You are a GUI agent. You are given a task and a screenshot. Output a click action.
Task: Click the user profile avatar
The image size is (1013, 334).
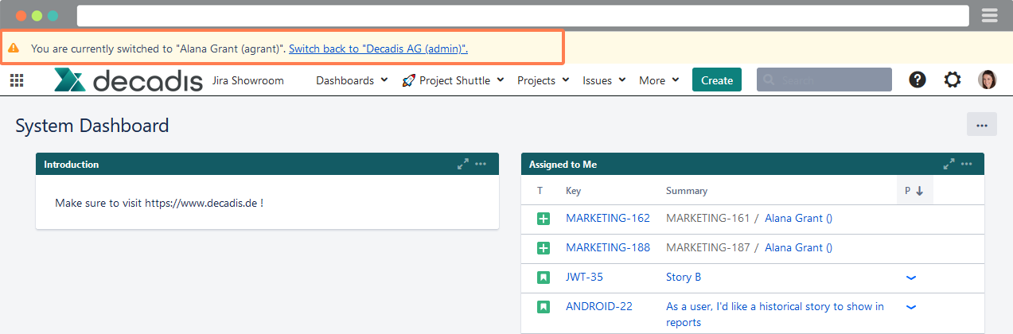pos(988,80)
